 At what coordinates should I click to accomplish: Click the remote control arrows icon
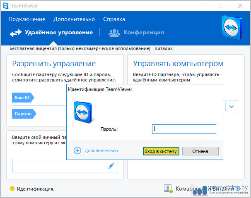(15, 33)
